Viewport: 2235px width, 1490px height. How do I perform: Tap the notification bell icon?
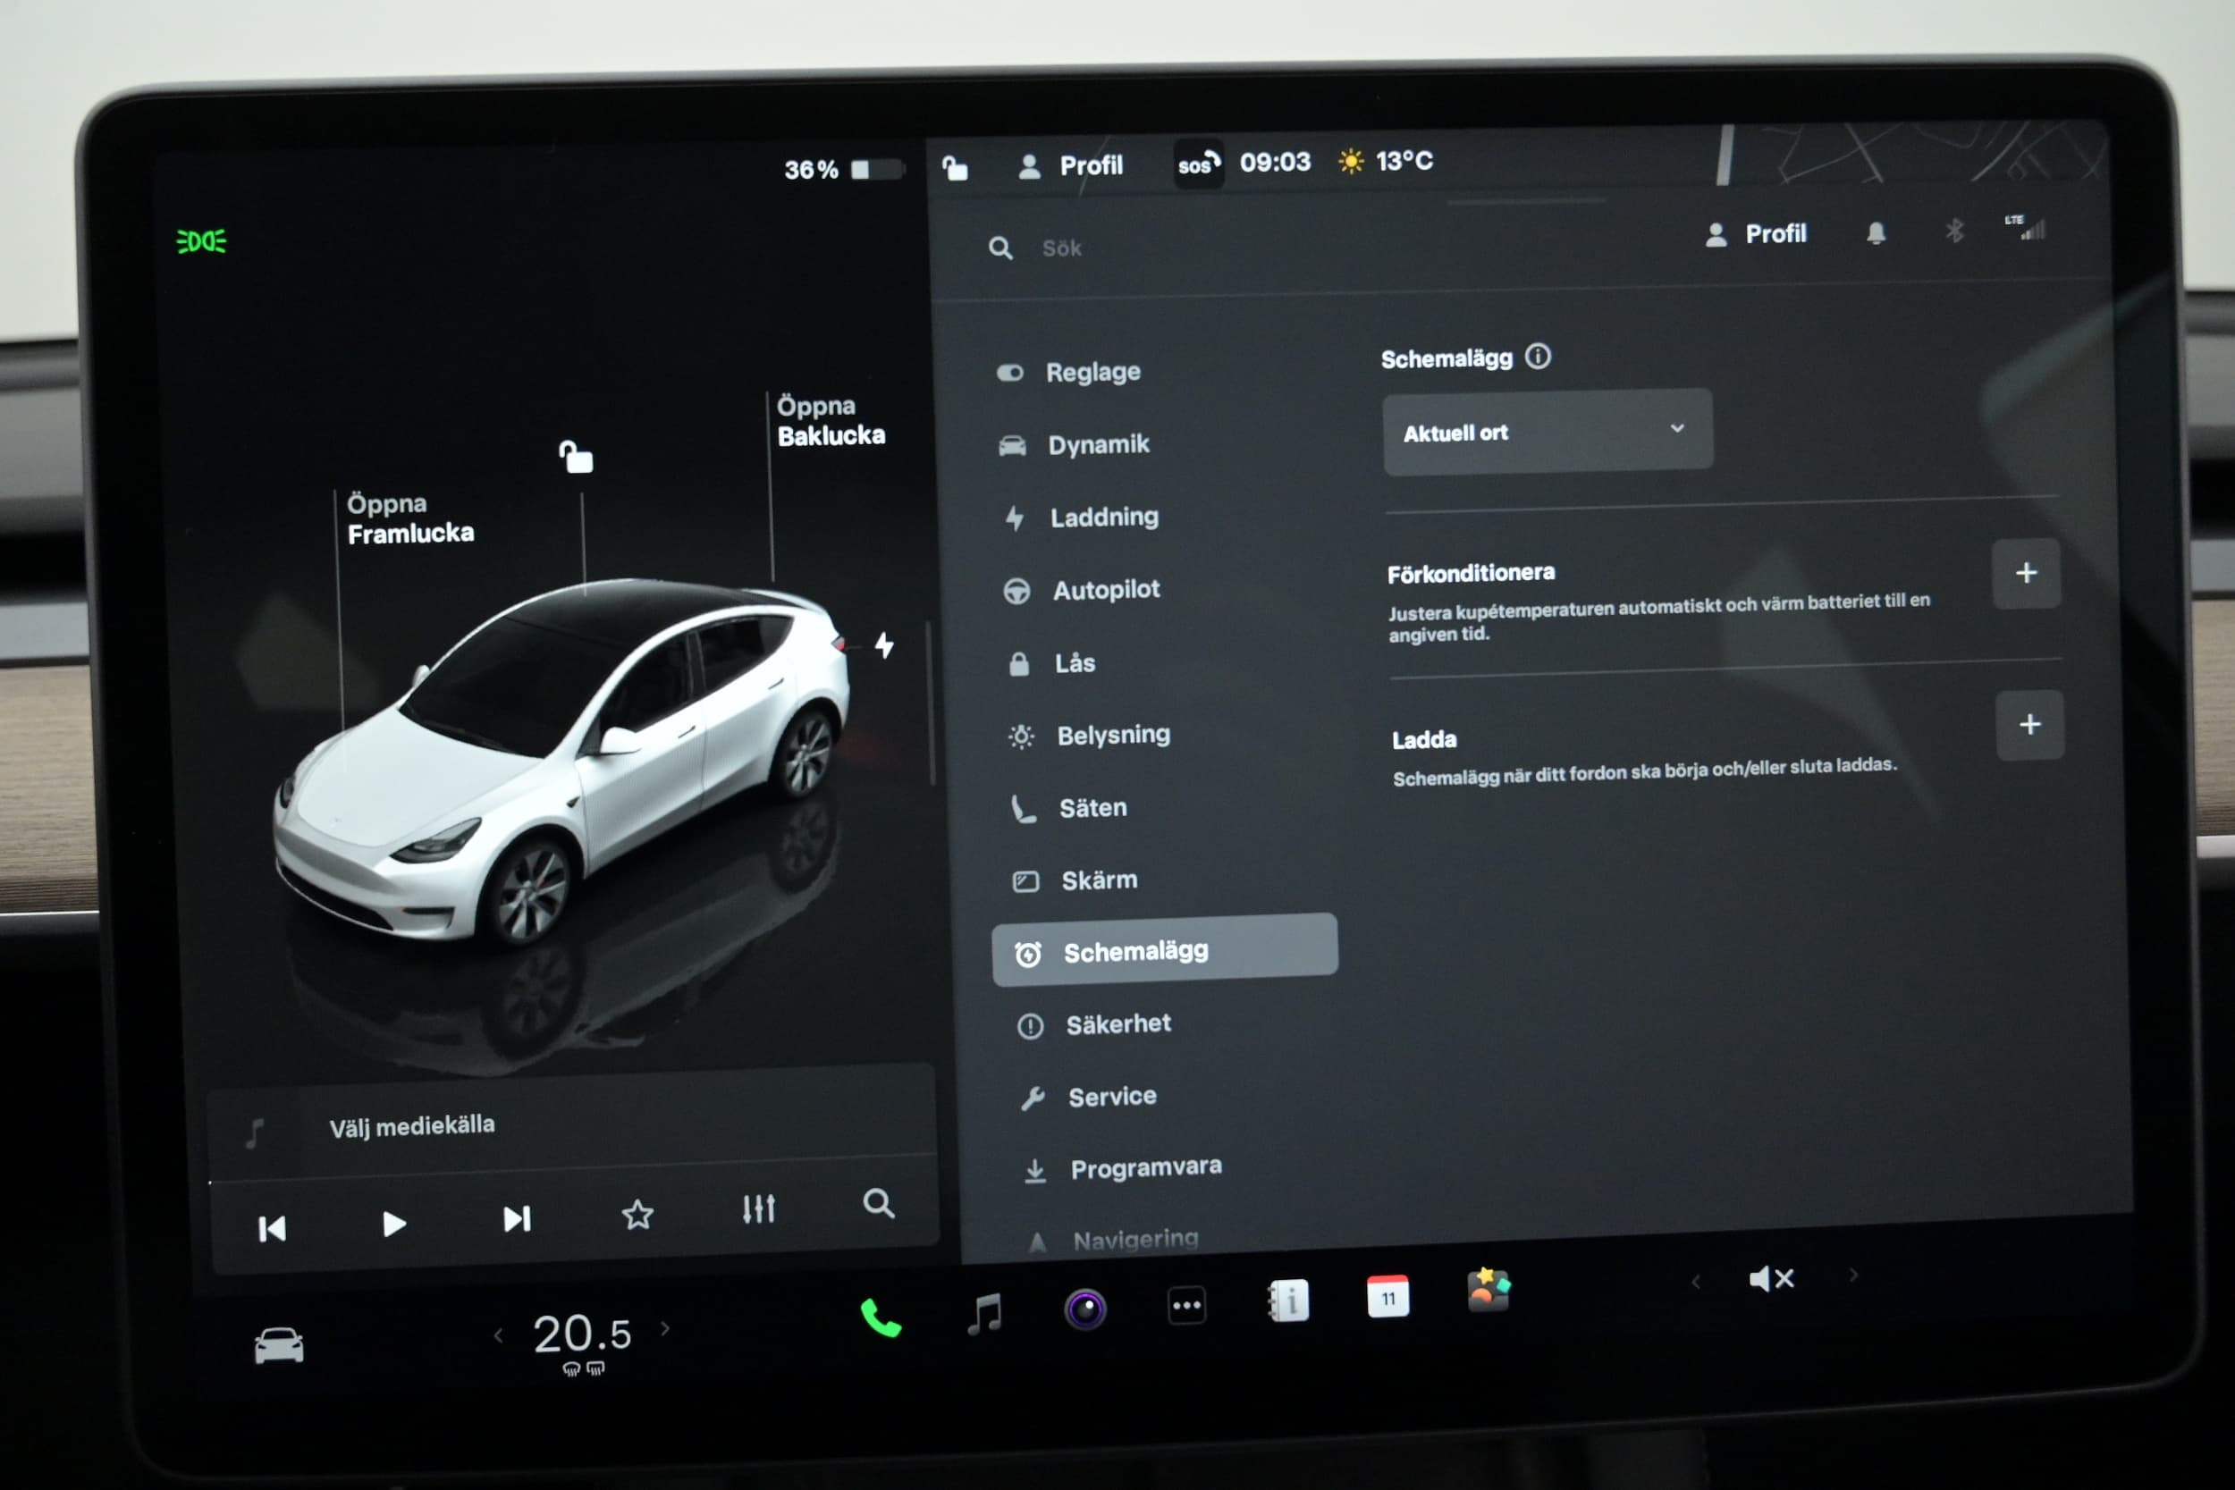point(1875,234)
